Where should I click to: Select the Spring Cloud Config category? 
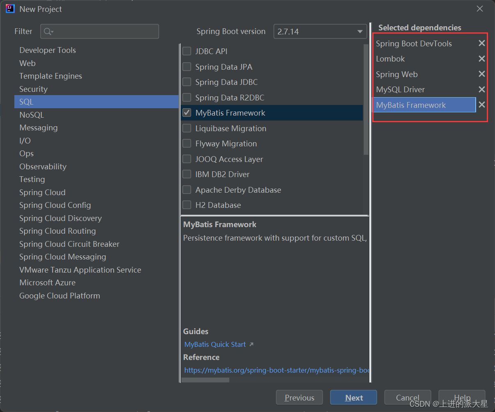(x=96, y=205)
